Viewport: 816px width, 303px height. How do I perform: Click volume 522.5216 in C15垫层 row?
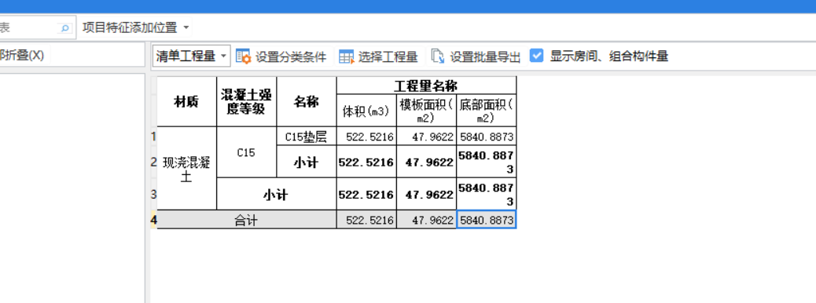(366, 137)
